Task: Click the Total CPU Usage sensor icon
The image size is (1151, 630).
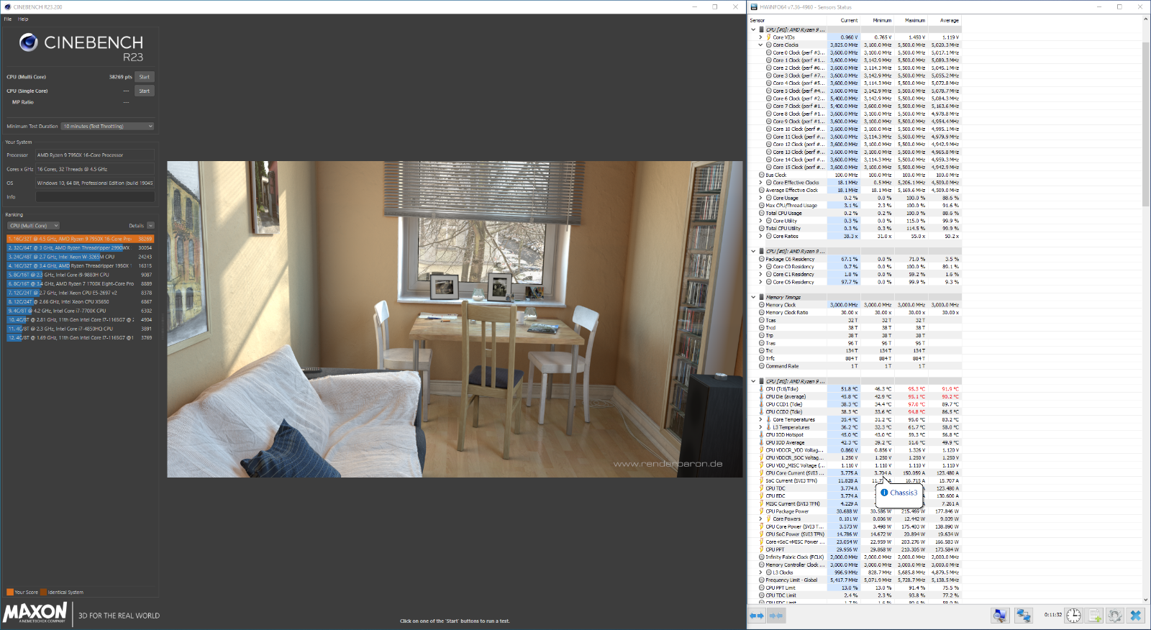Action: pyautogui.click(x=761, y=213)
